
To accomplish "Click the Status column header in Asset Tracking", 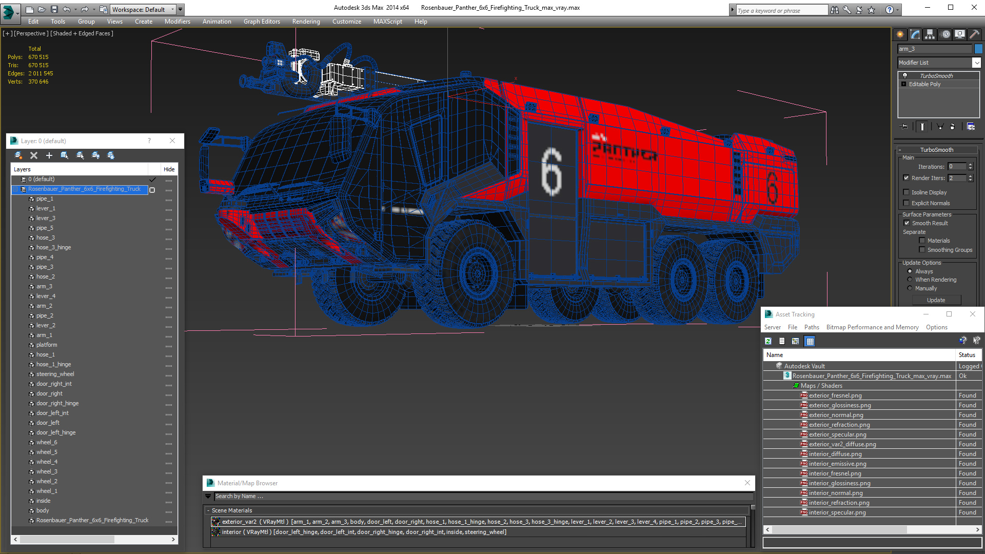I will pos(969,355).
